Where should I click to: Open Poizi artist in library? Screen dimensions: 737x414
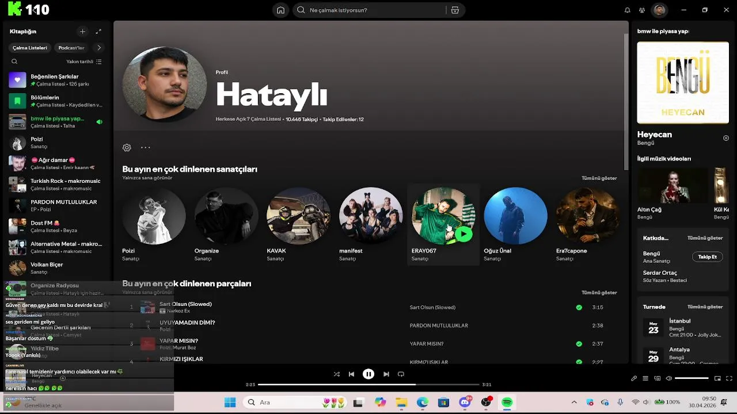point(56,143)
